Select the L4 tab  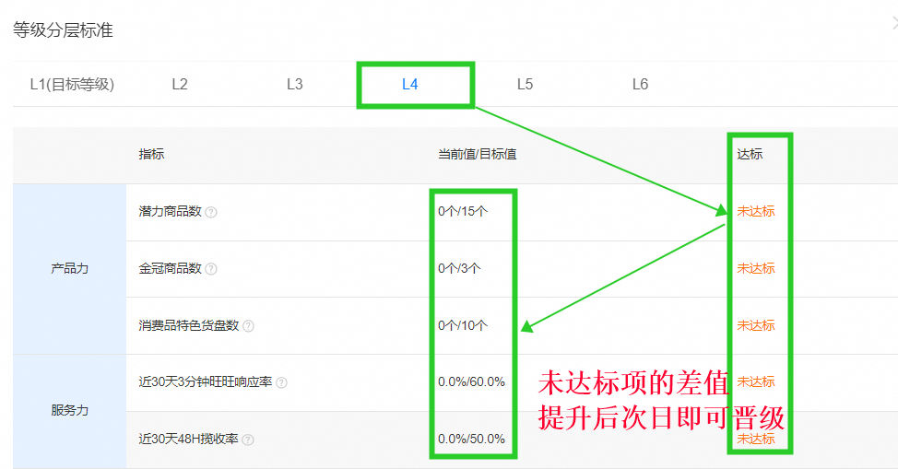(x=410, y=84)
